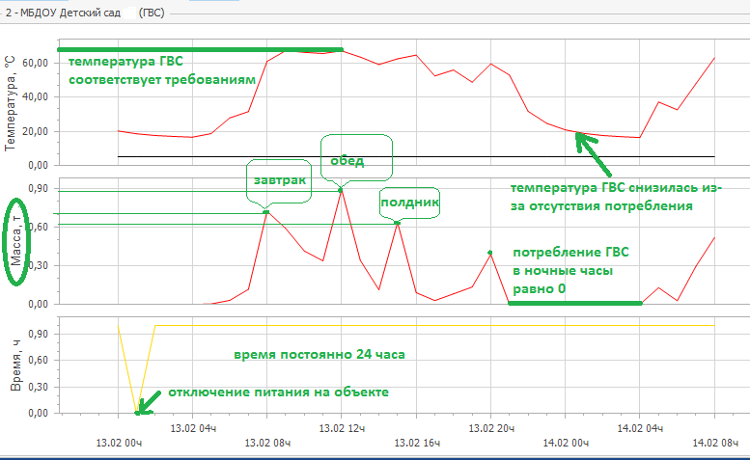Click the "13.02 20ч" time axis label
The image size is (750, 460).
coord(491,428)
